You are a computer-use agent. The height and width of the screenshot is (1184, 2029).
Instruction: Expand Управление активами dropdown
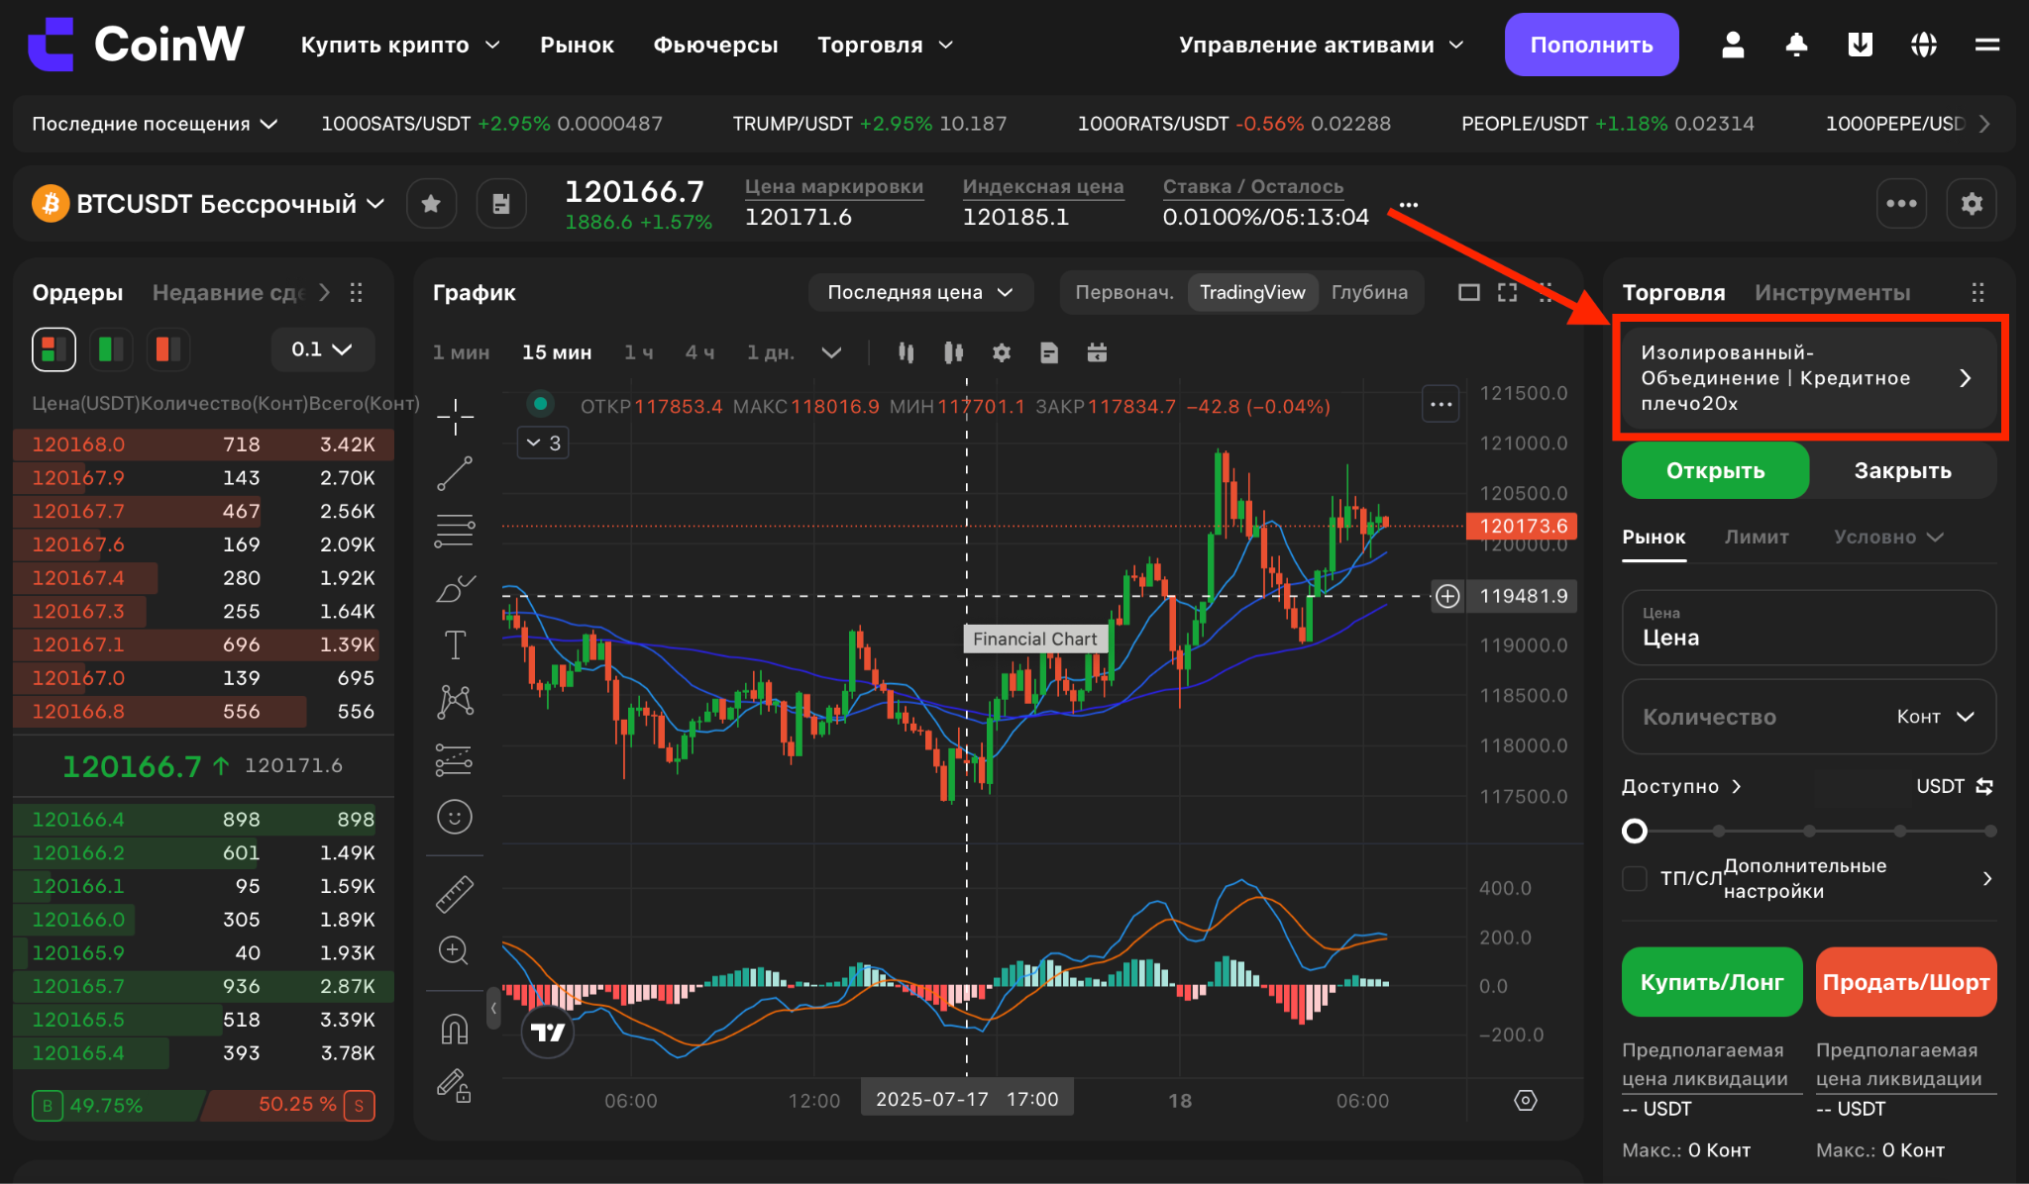point(1321,45)
